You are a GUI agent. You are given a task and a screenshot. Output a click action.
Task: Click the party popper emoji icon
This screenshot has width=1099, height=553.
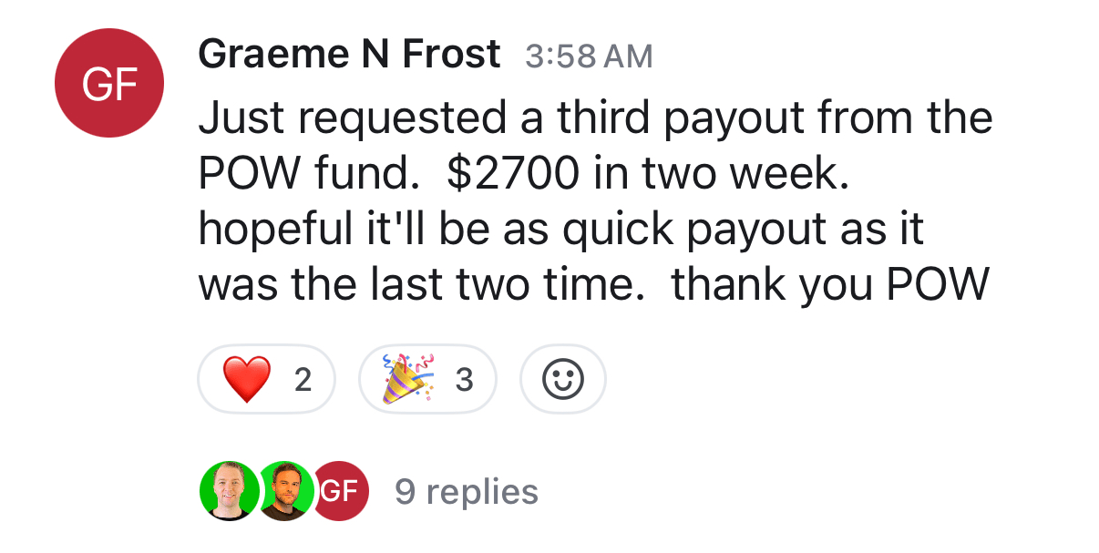pos(408,379)
